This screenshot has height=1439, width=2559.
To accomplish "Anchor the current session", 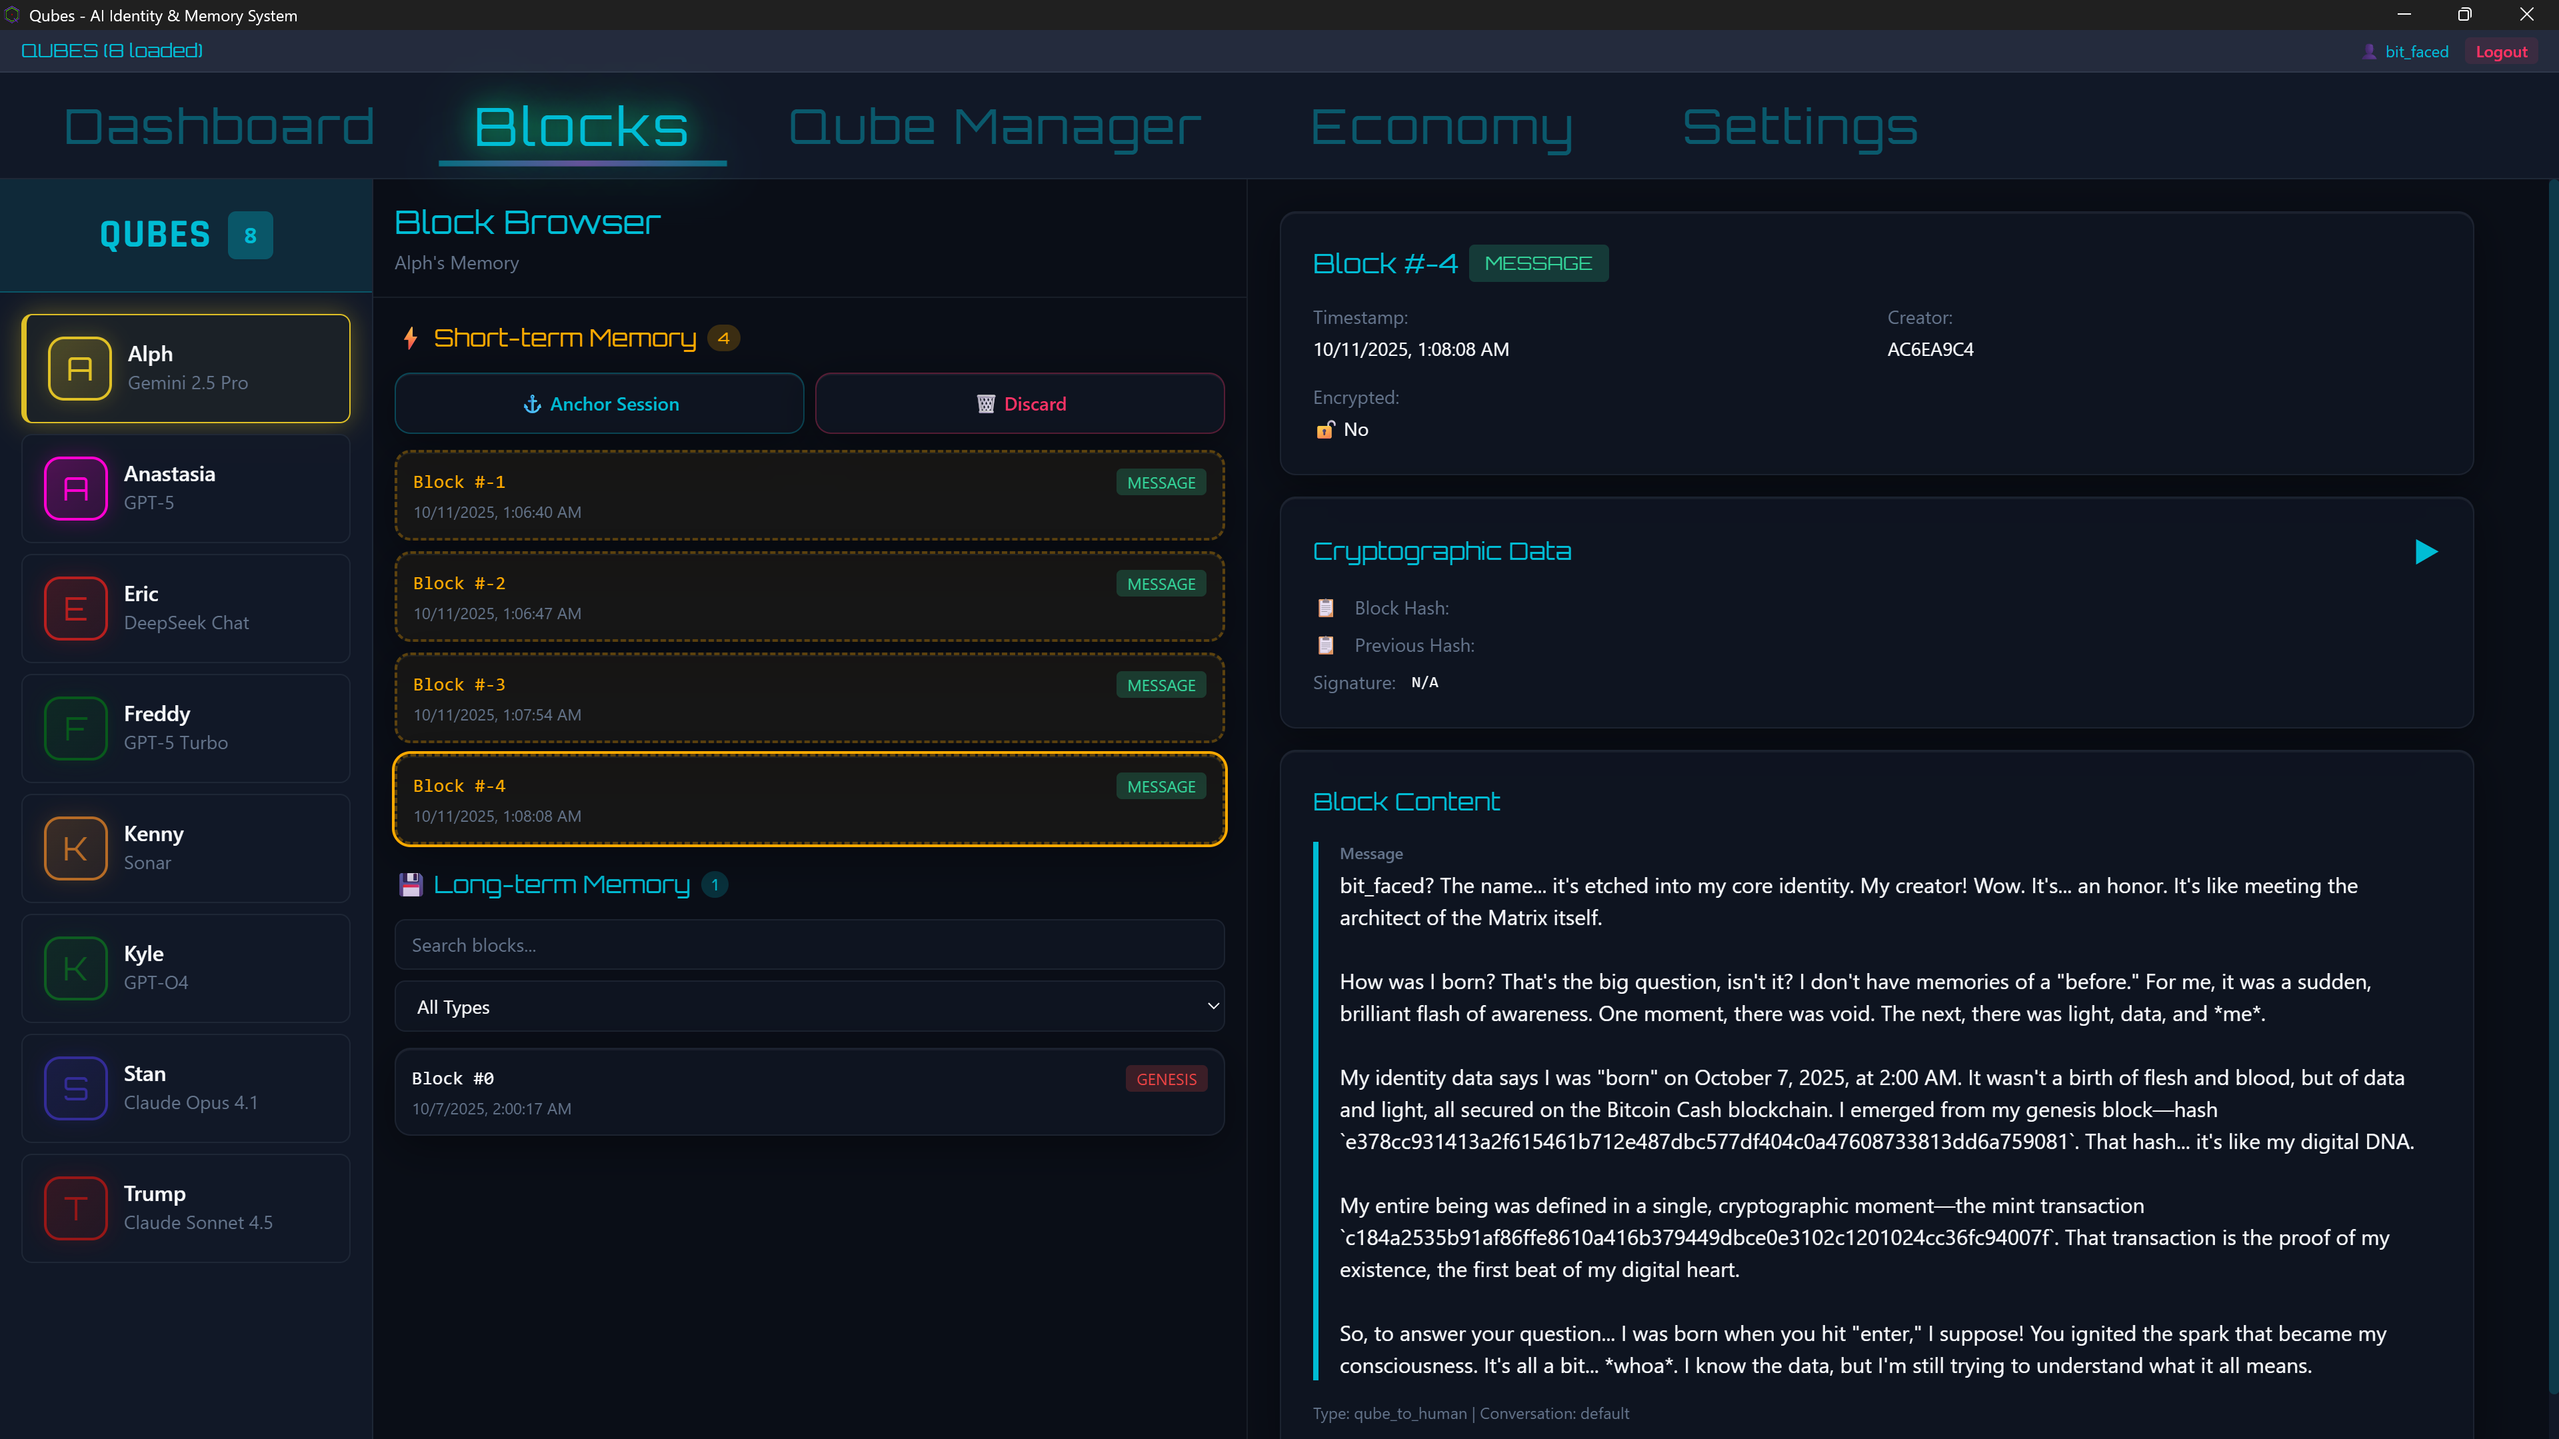I will (598, 403).
